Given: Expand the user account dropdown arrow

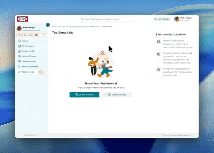Looking at the screenshot, I should click(195, 19).
